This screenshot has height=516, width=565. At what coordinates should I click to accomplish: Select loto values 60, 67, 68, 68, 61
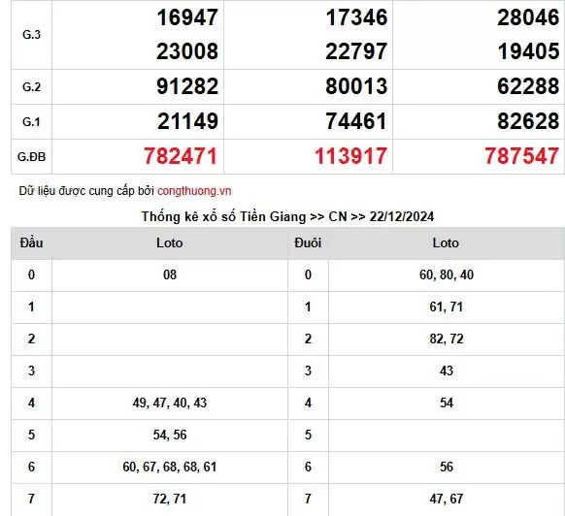pyautogui.click(x=170, y=468)
